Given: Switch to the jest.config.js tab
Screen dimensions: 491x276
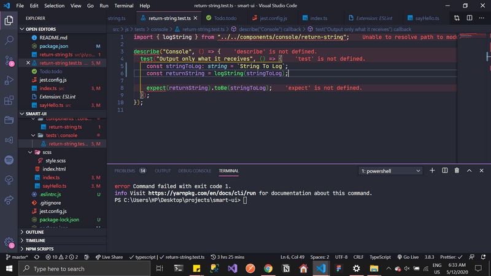Looking at the screenshot, I should [273, 18].
